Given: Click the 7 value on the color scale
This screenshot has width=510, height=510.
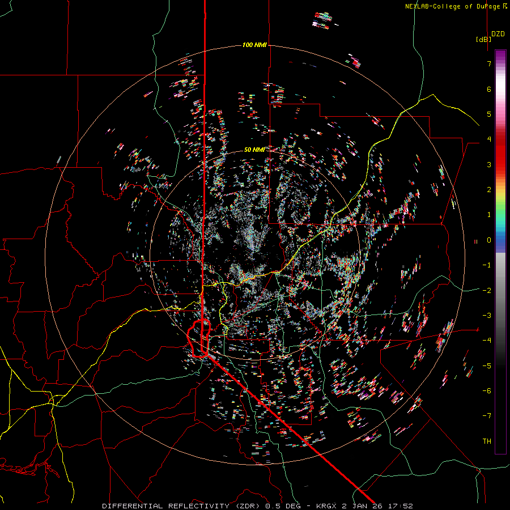Looking at the screenshot, I should [489, 63].
